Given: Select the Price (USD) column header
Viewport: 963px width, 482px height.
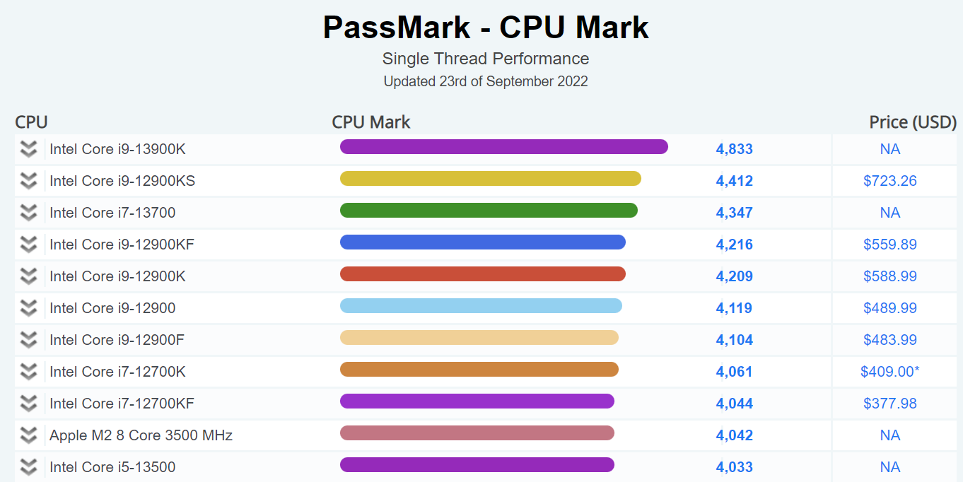Looking at the screenshot, I should [x=912, y=122].
